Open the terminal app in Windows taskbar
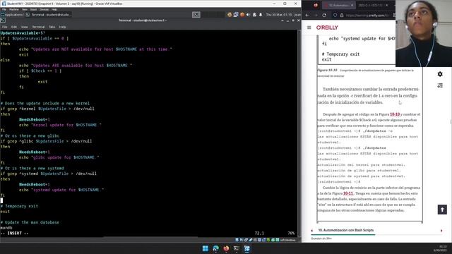452x254 pixels. [237, 248]
